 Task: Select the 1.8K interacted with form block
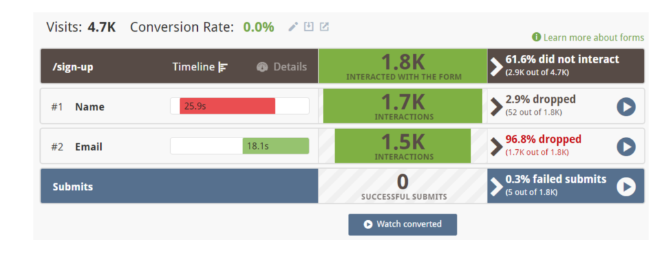403,66
